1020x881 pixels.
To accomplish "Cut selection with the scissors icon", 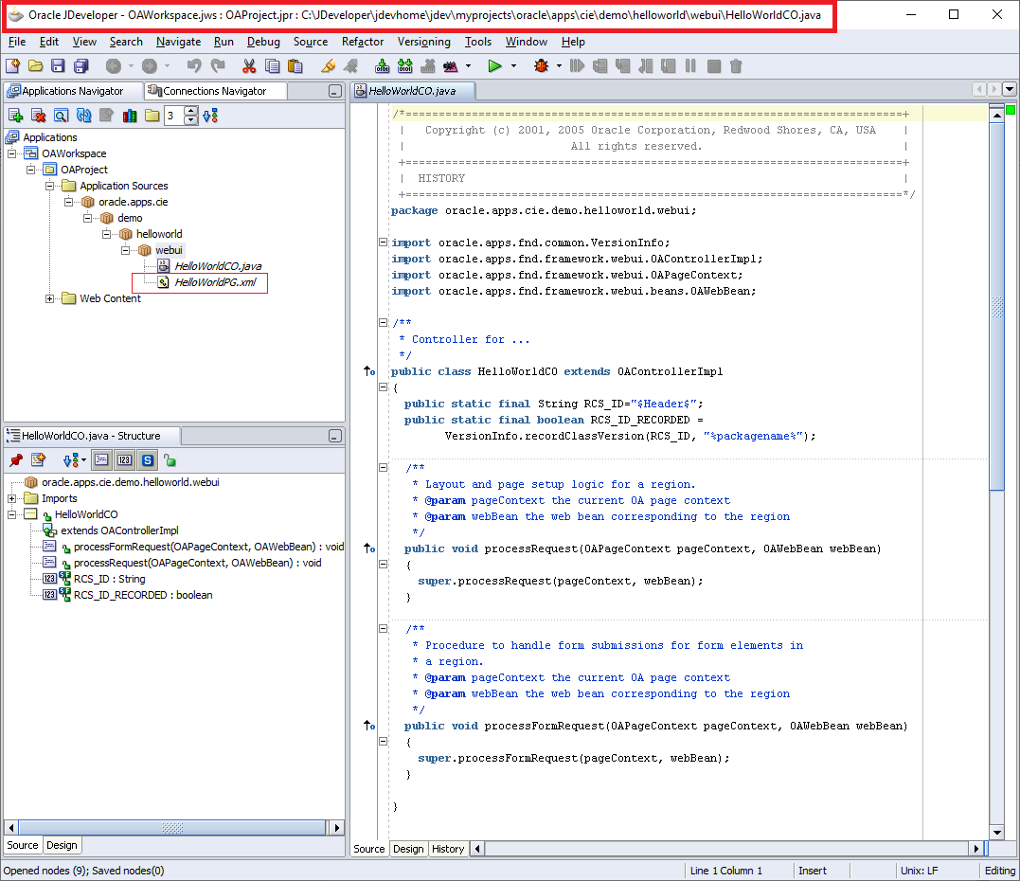I will point(249,65).
